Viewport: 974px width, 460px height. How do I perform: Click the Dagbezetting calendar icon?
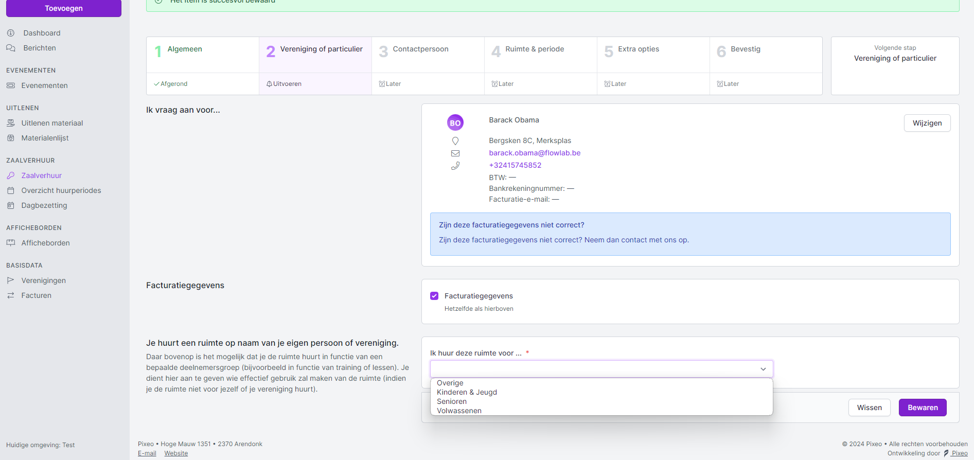point(11,205)
